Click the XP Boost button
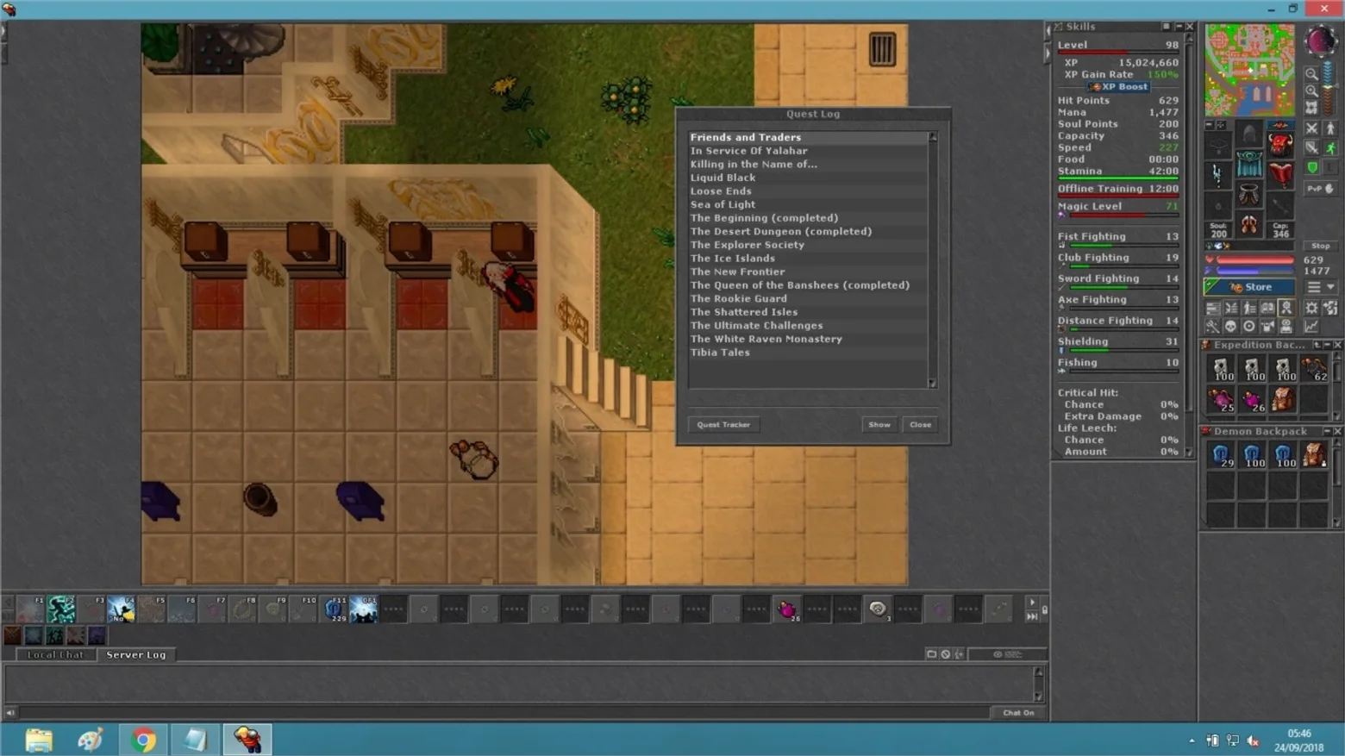 (x=1119, y=86)
